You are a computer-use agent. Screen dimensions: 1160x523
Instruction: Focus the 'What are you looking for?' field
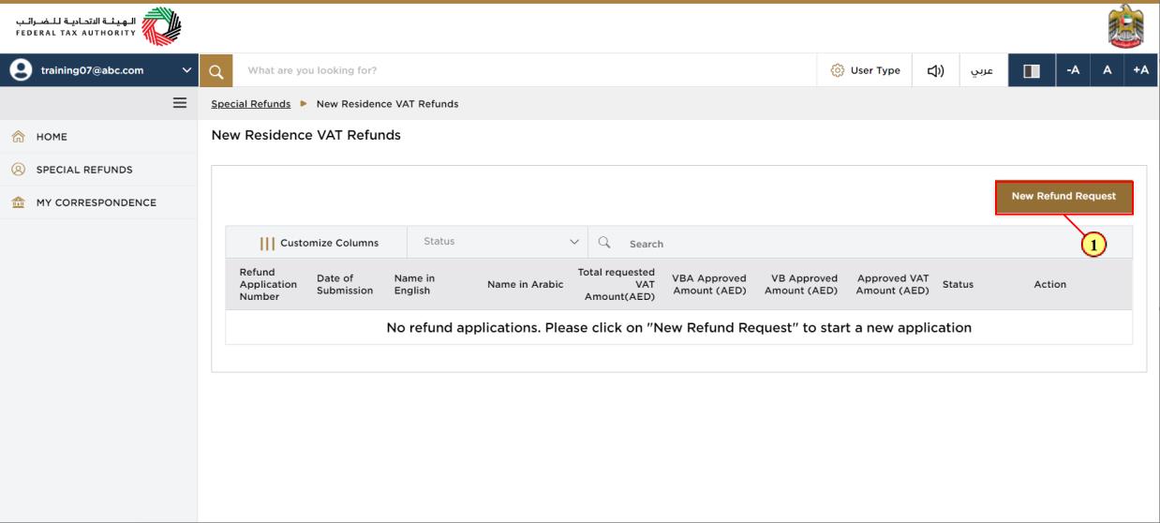click(525, 70)
